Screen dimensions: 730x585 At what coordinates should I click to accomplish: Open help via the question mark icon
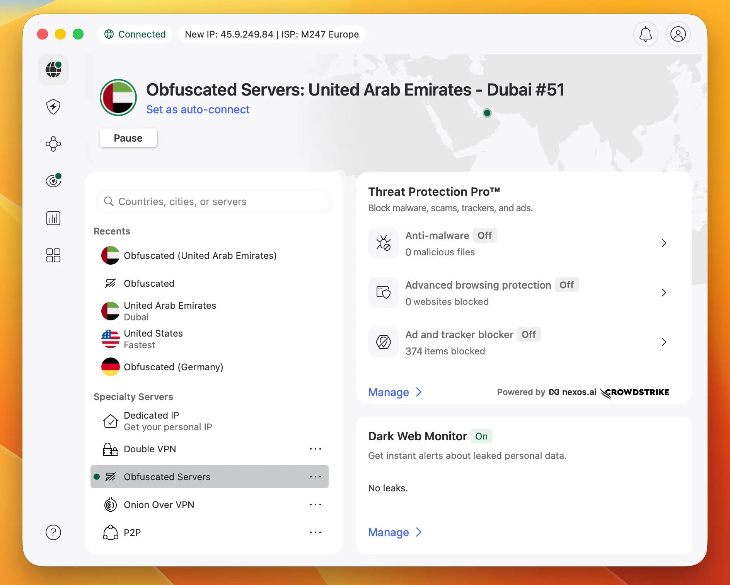(x=53, y=532)
